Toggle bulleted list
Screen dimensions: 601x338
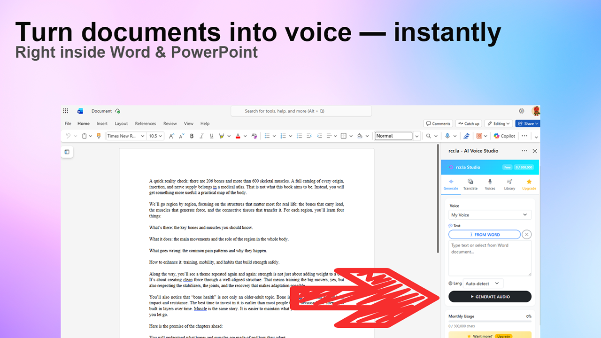tap(267, 136)
